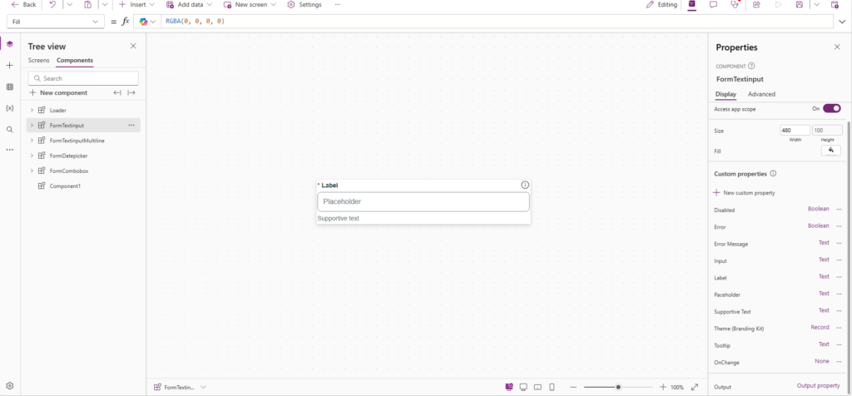Click New custom property link
Screen dimensions: 852x396
pyautogui.click(x=745, y=193)
